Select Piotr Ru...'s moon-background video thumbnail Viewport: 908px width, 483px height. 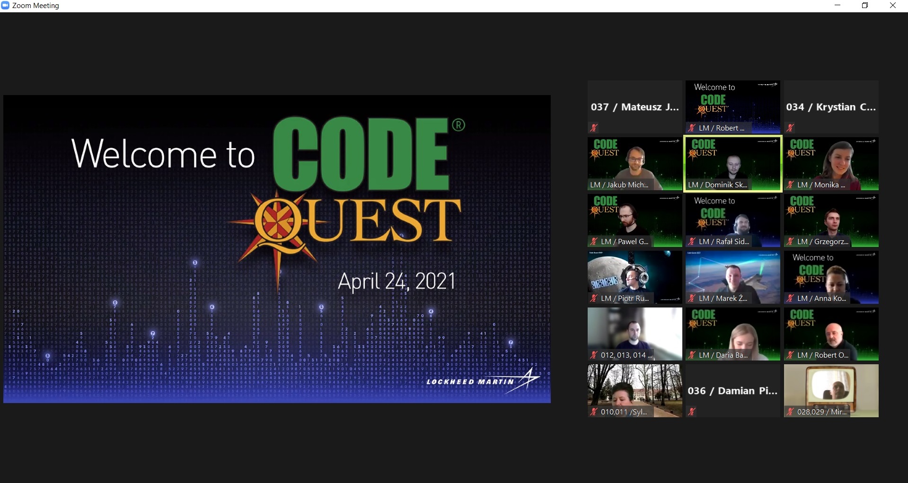pyautogui.click(x=635, y=277)
